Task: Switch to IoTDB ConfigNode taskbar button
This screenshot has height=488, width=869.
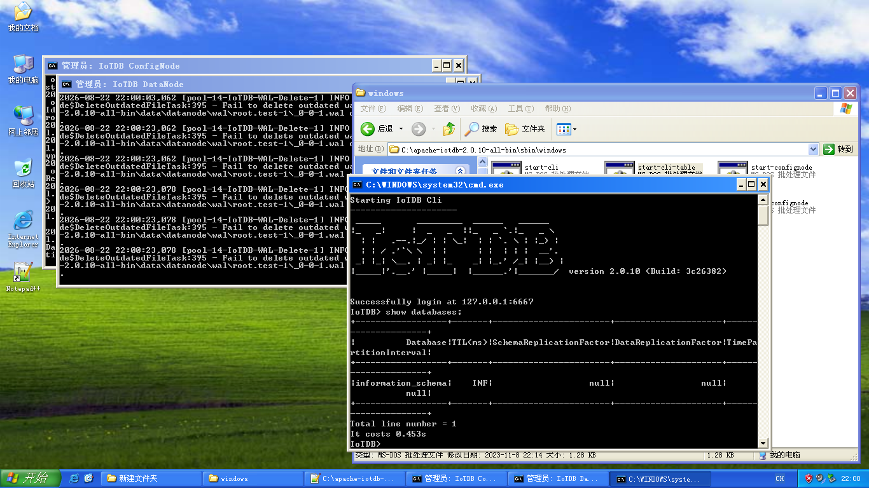Action: [x=456, y=478]
